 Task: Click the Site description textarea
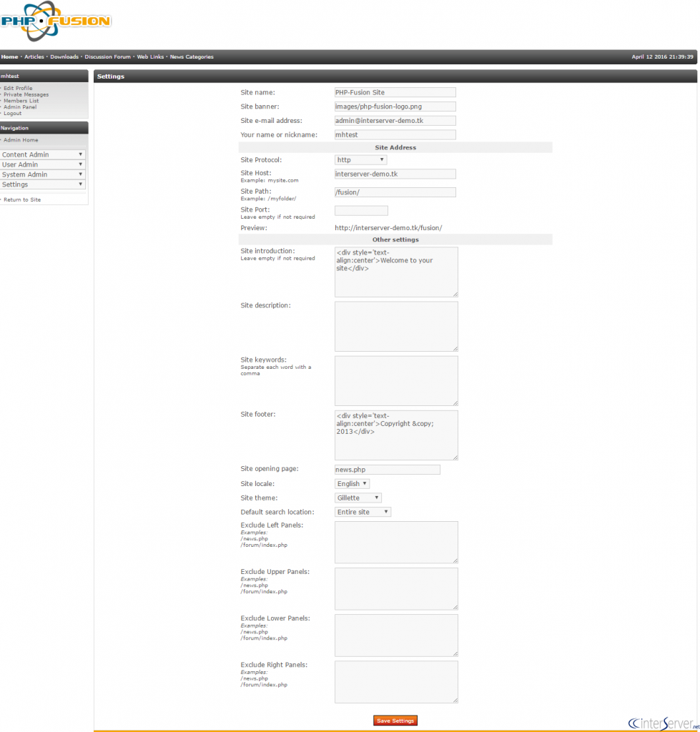point(396,326)
